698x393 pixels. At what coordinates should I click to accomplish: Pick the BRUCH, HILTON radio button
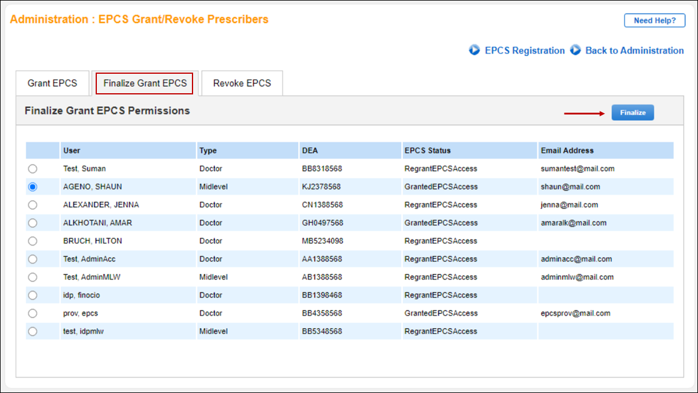click(32, 241)
